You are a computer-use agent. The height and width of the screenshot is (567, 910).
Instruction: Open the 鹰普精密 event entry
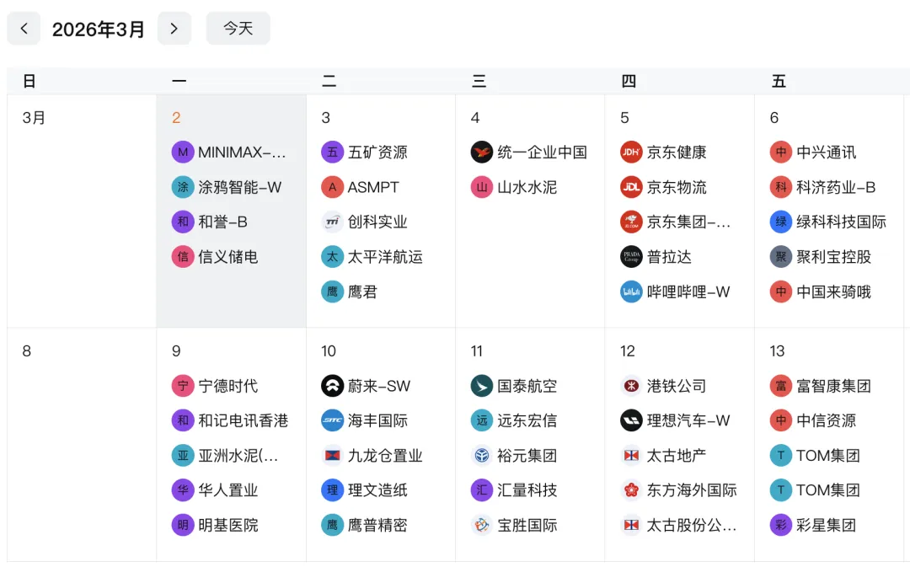point(365,525)
